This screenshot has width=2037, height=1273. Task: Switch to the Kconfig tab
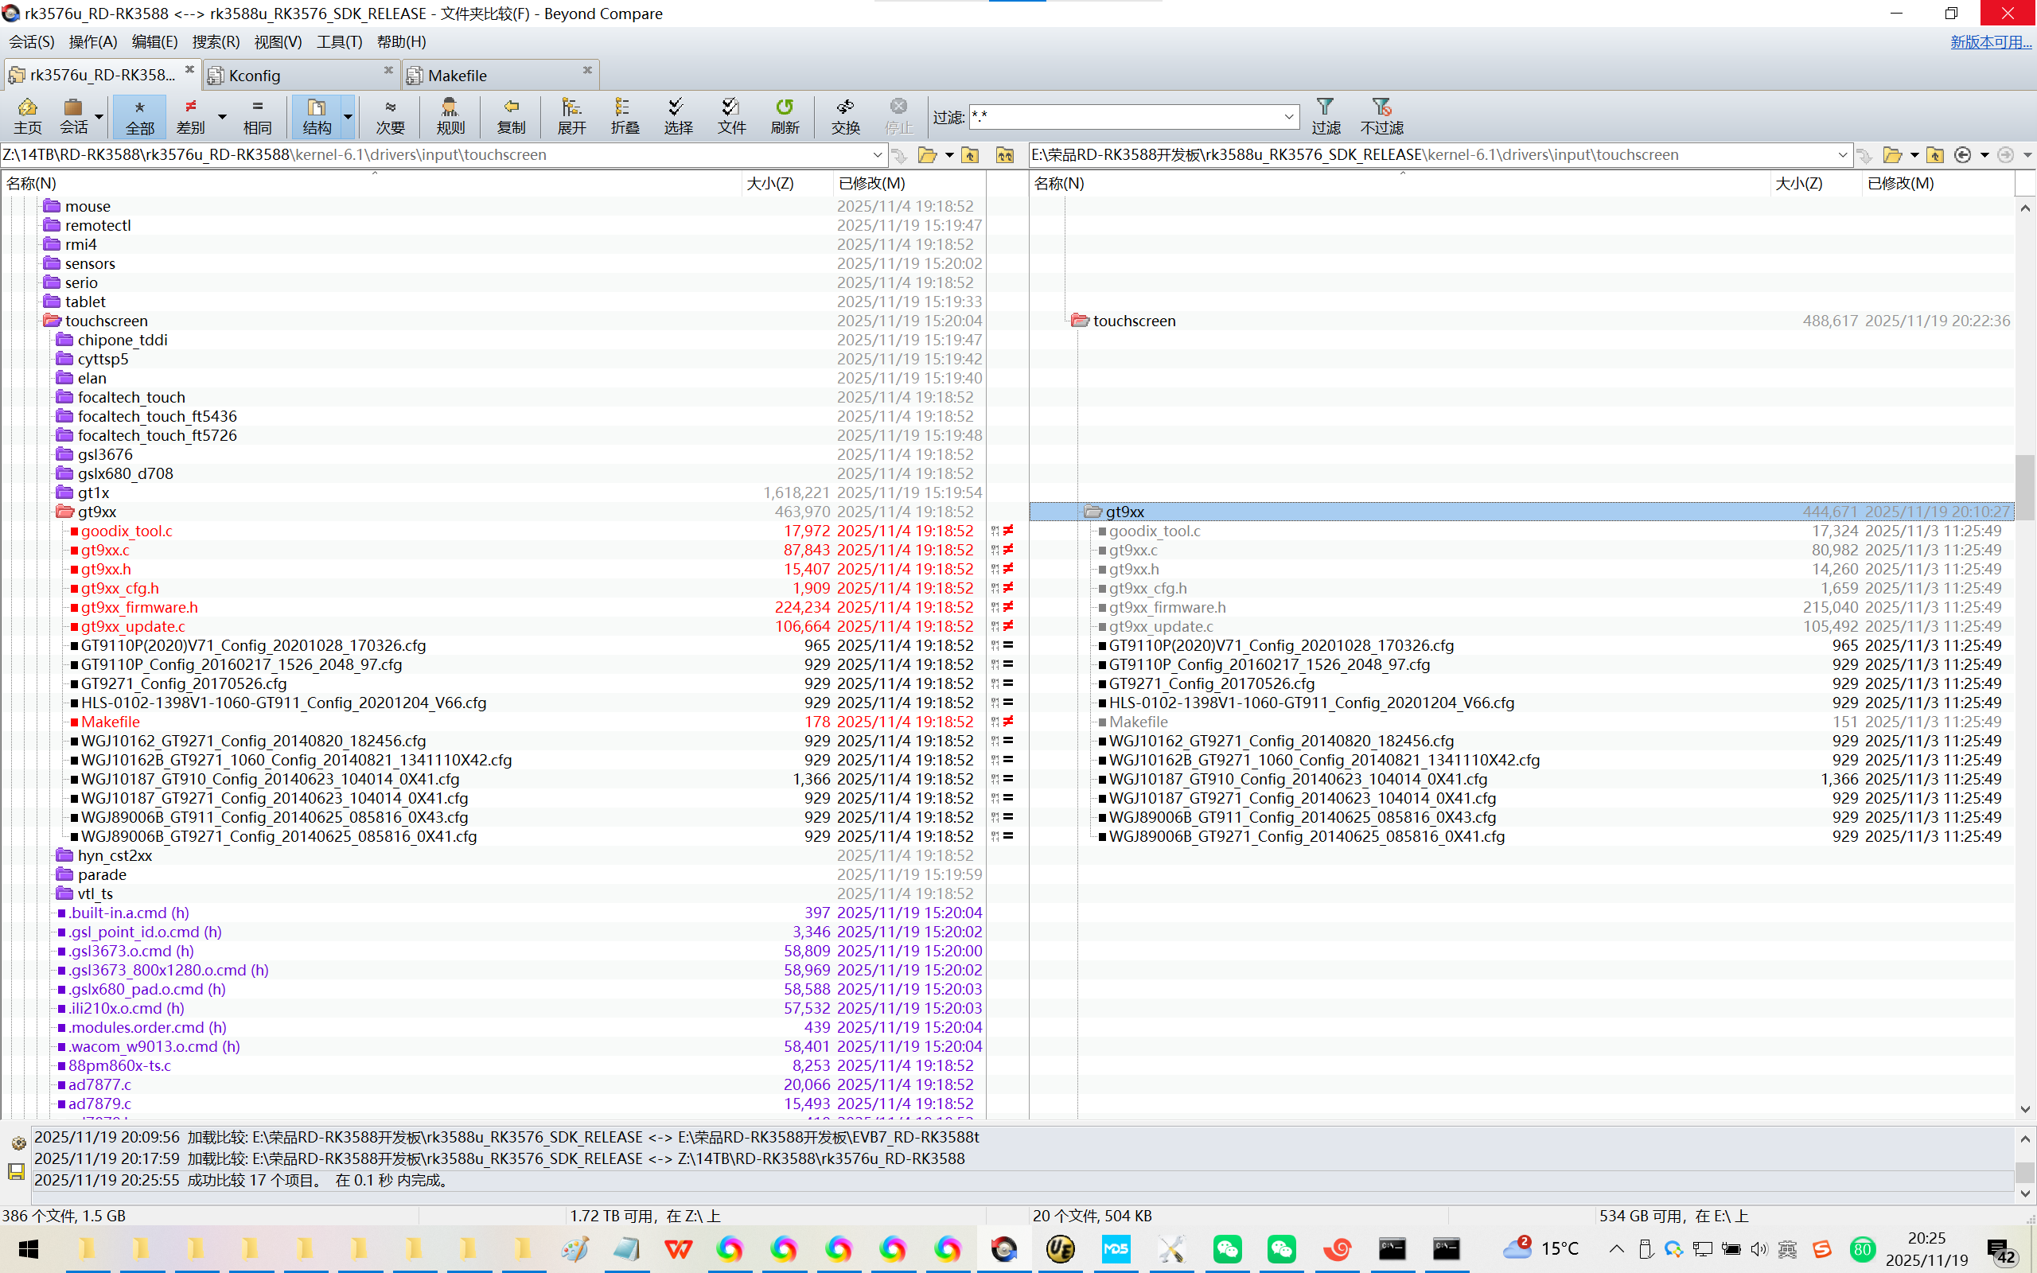pyautogui.click(x=255, y=76)
